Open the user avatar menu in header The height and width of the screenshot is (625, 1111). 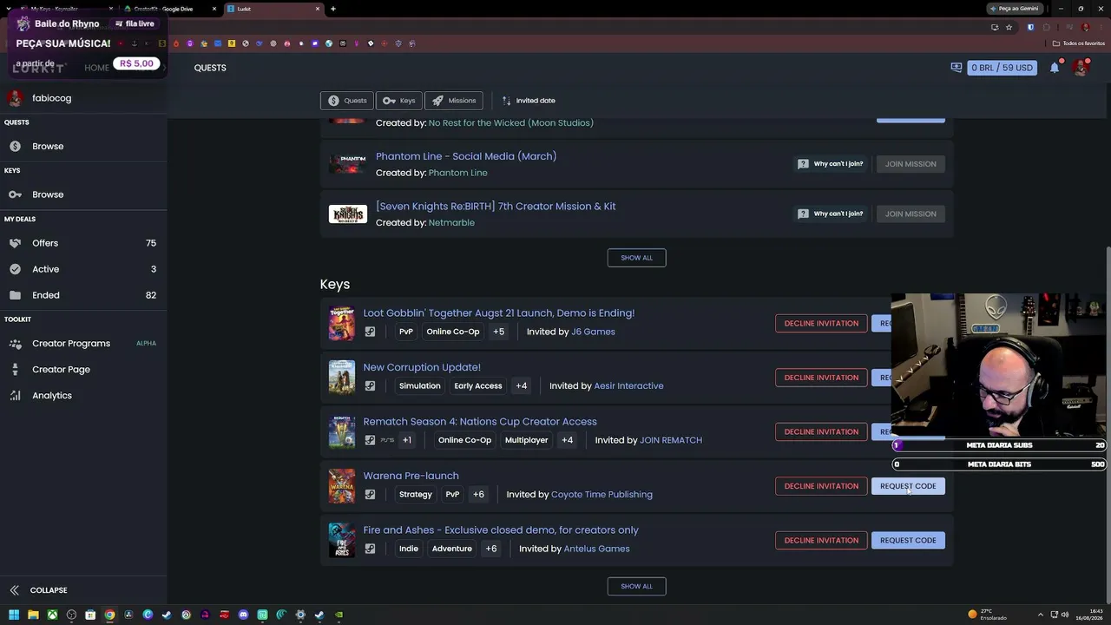tap(1081, 68)
